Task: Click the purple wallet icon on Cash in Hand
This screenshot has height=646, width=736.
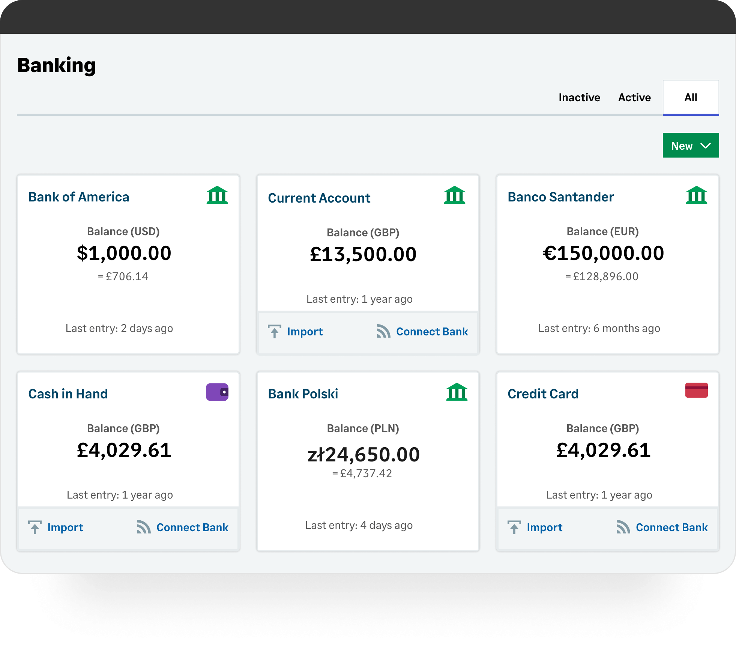Action: [217, 392]
